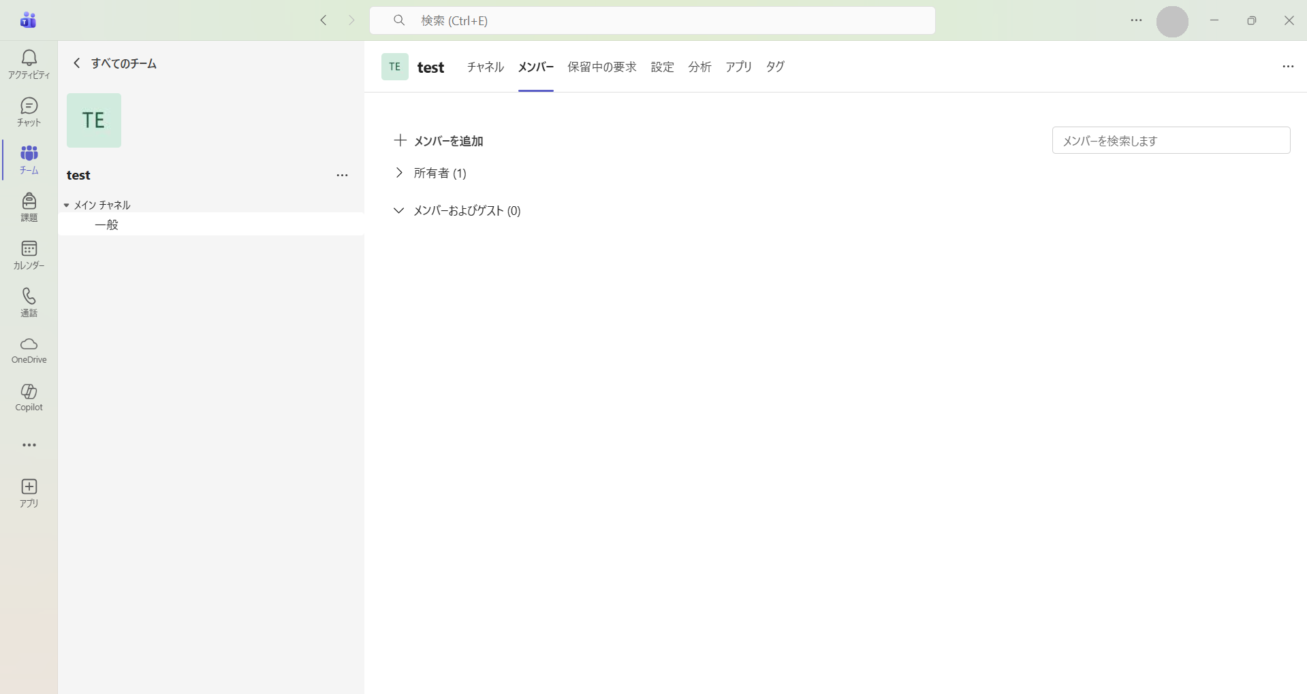Expand the Owners 所有者 (1) section
Screen dimensions: 1307x694
coord(399,173)
